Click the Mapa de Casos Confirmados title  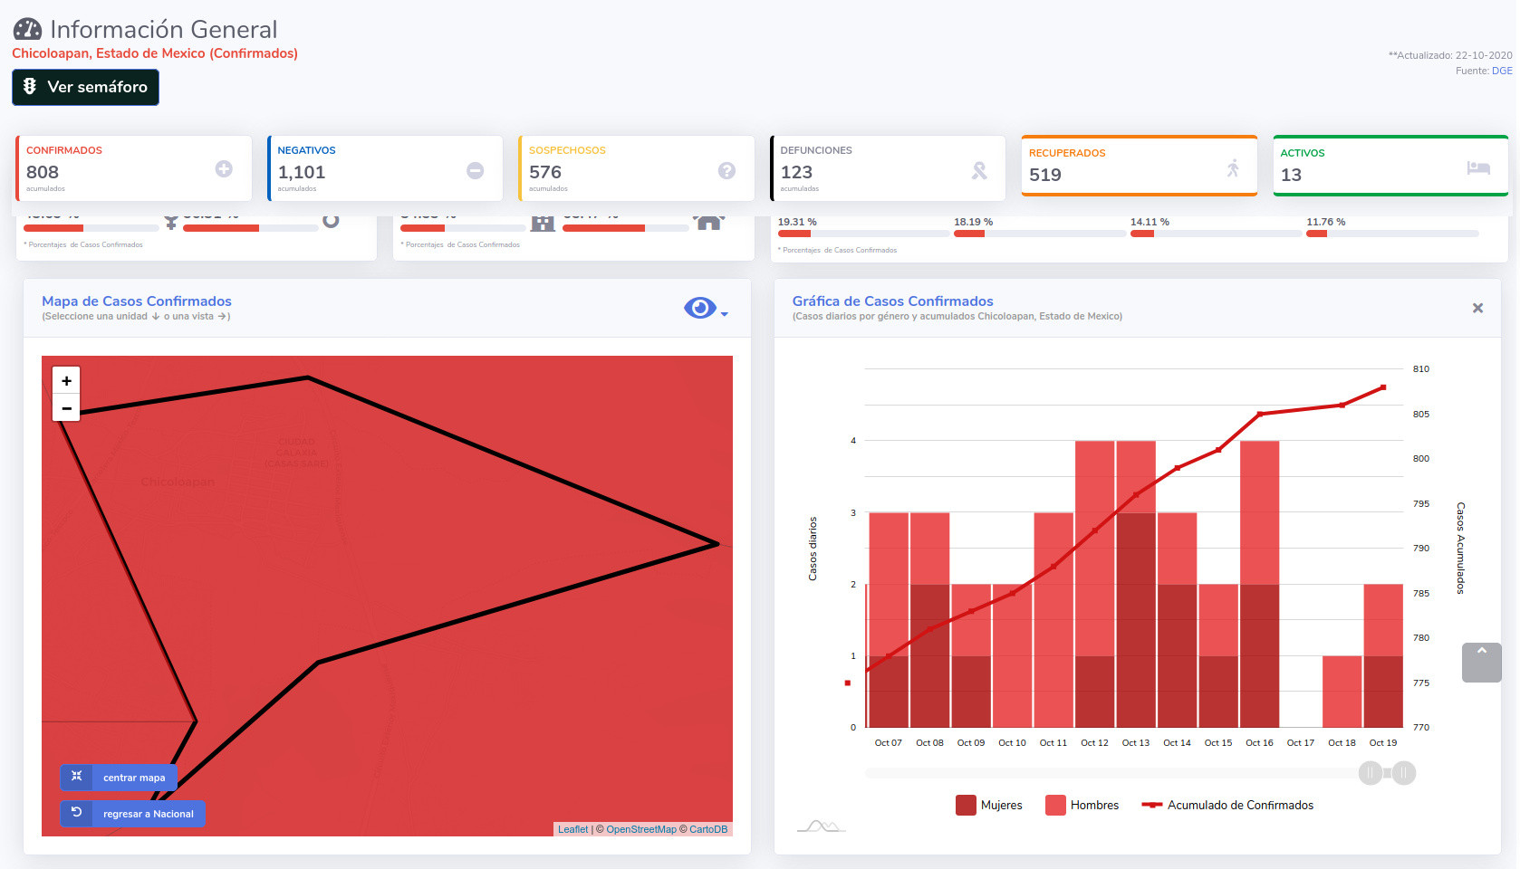(137, 301)
